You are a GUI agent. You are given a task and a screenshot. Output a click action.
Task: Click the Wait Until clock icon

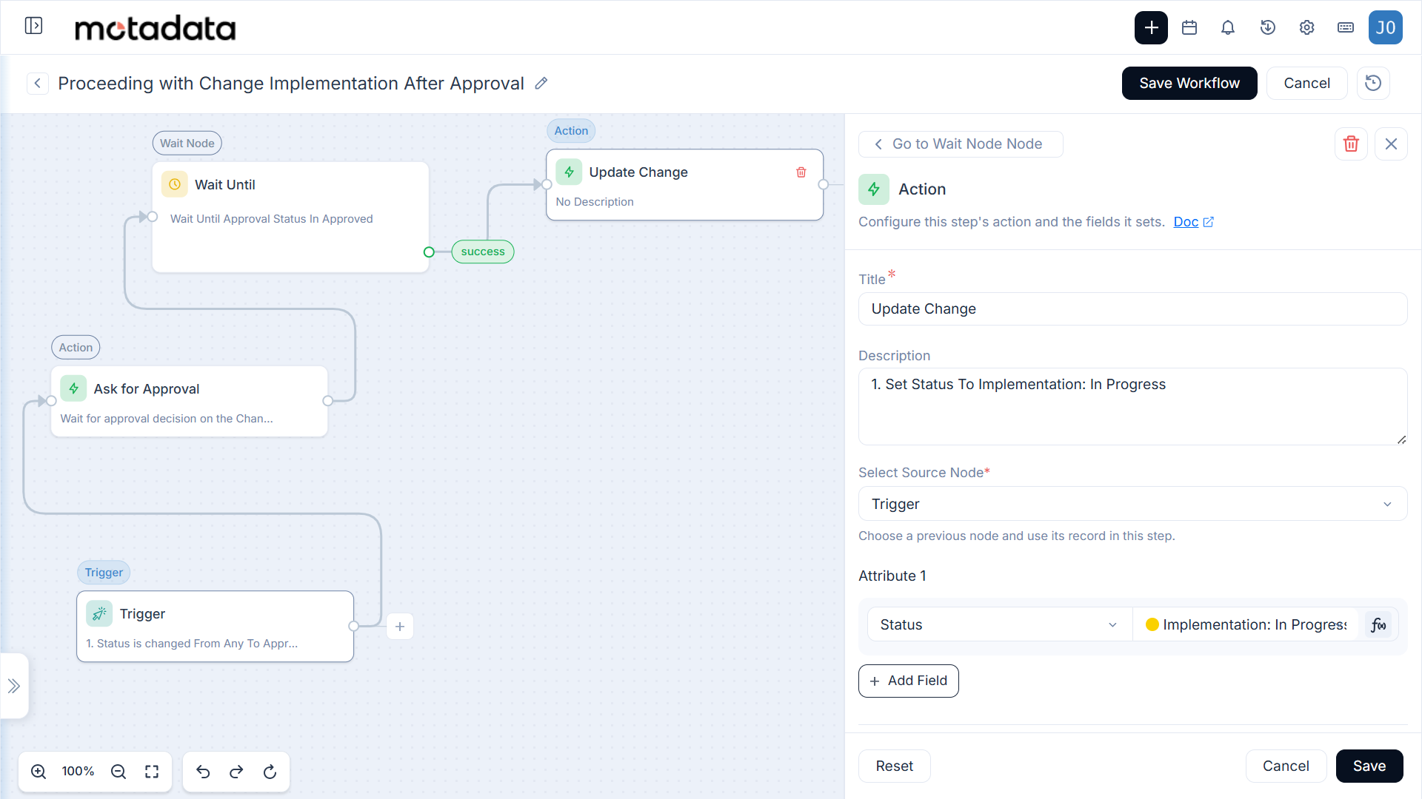pyautogui.click(x=175, y=184)
